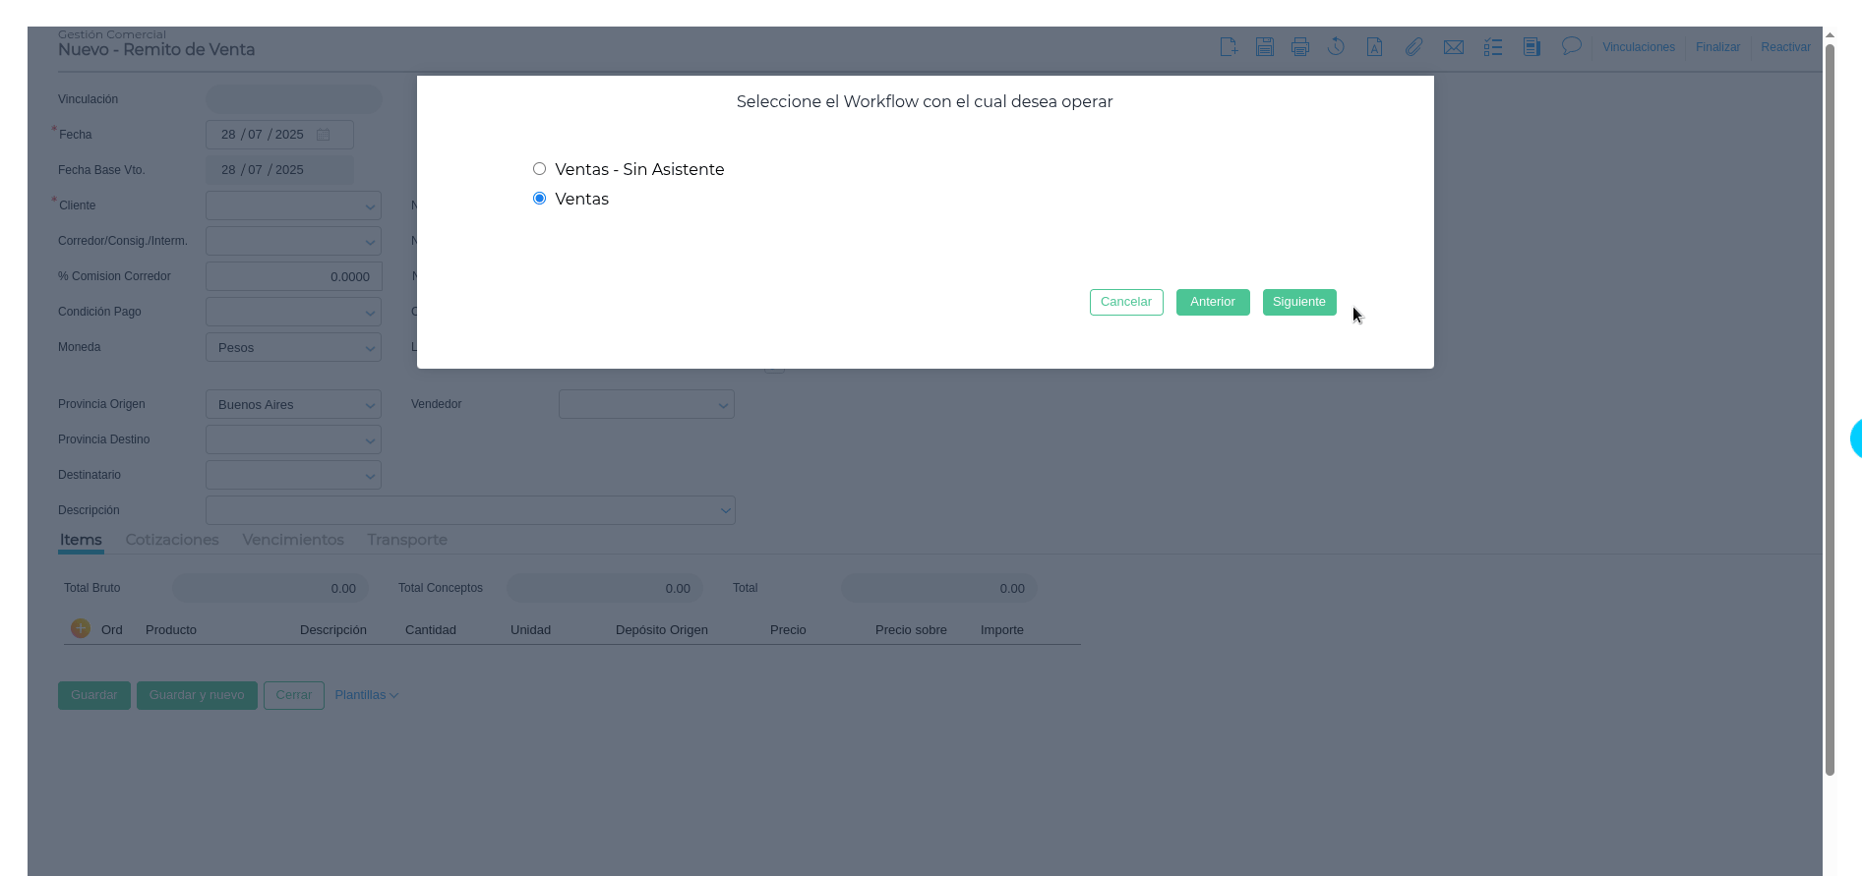1862x876 pixels.
Task: Expand the Descripción dropdown
Action: [470, 510]
